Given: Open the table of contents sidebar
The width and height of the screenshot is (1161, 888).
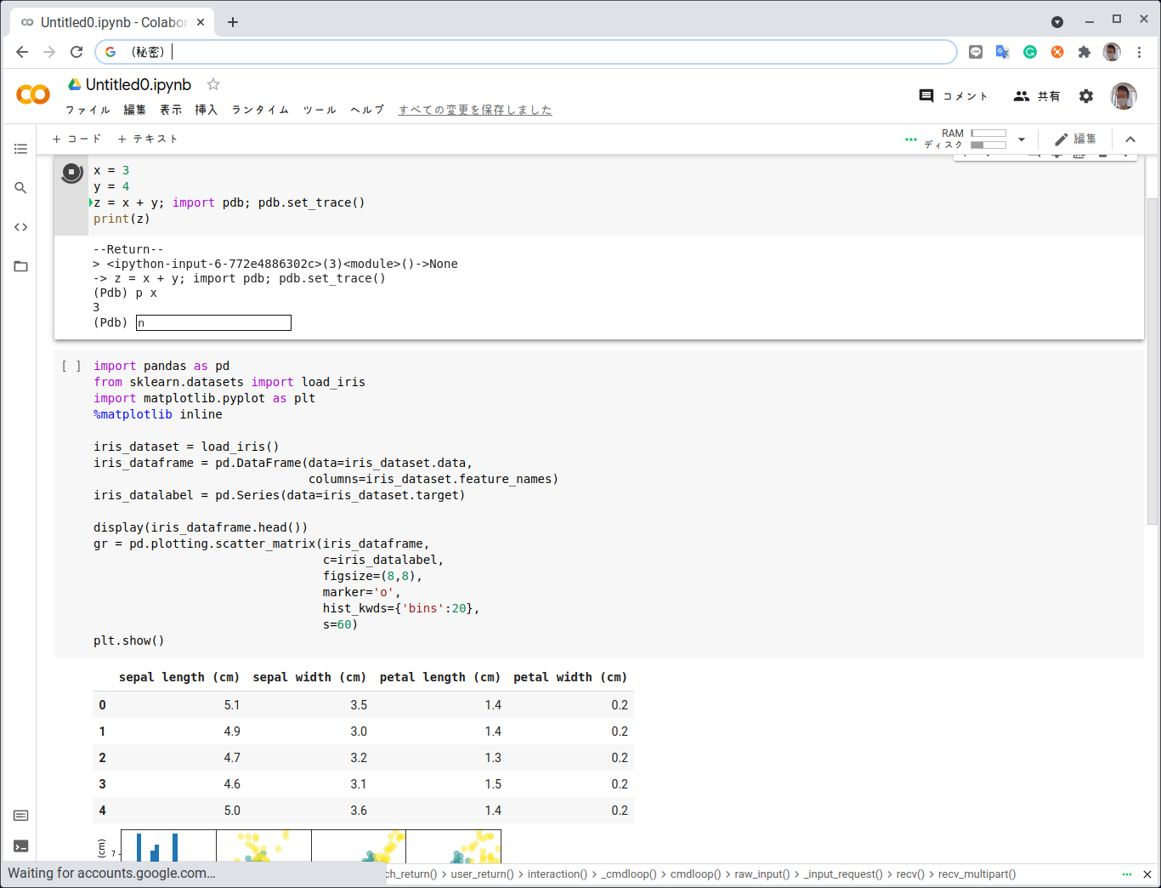Looking at the screenshot, I should click(20, 149).
